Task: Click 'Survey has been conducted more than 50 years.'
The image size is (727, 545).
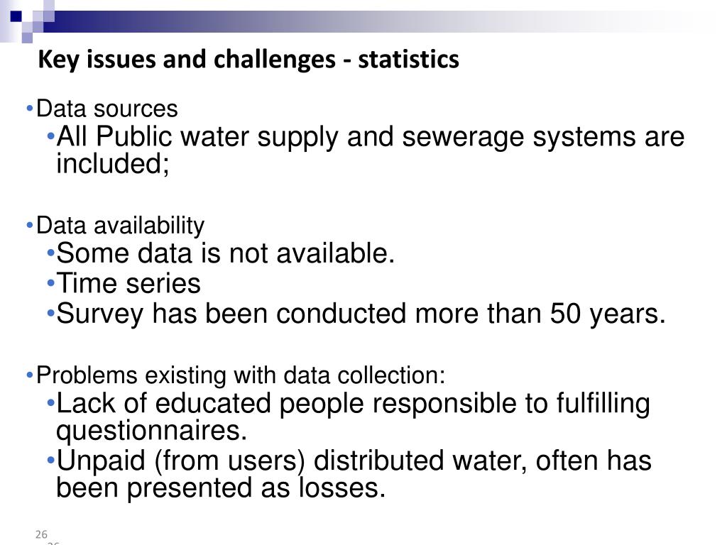Action: (361, 314)
